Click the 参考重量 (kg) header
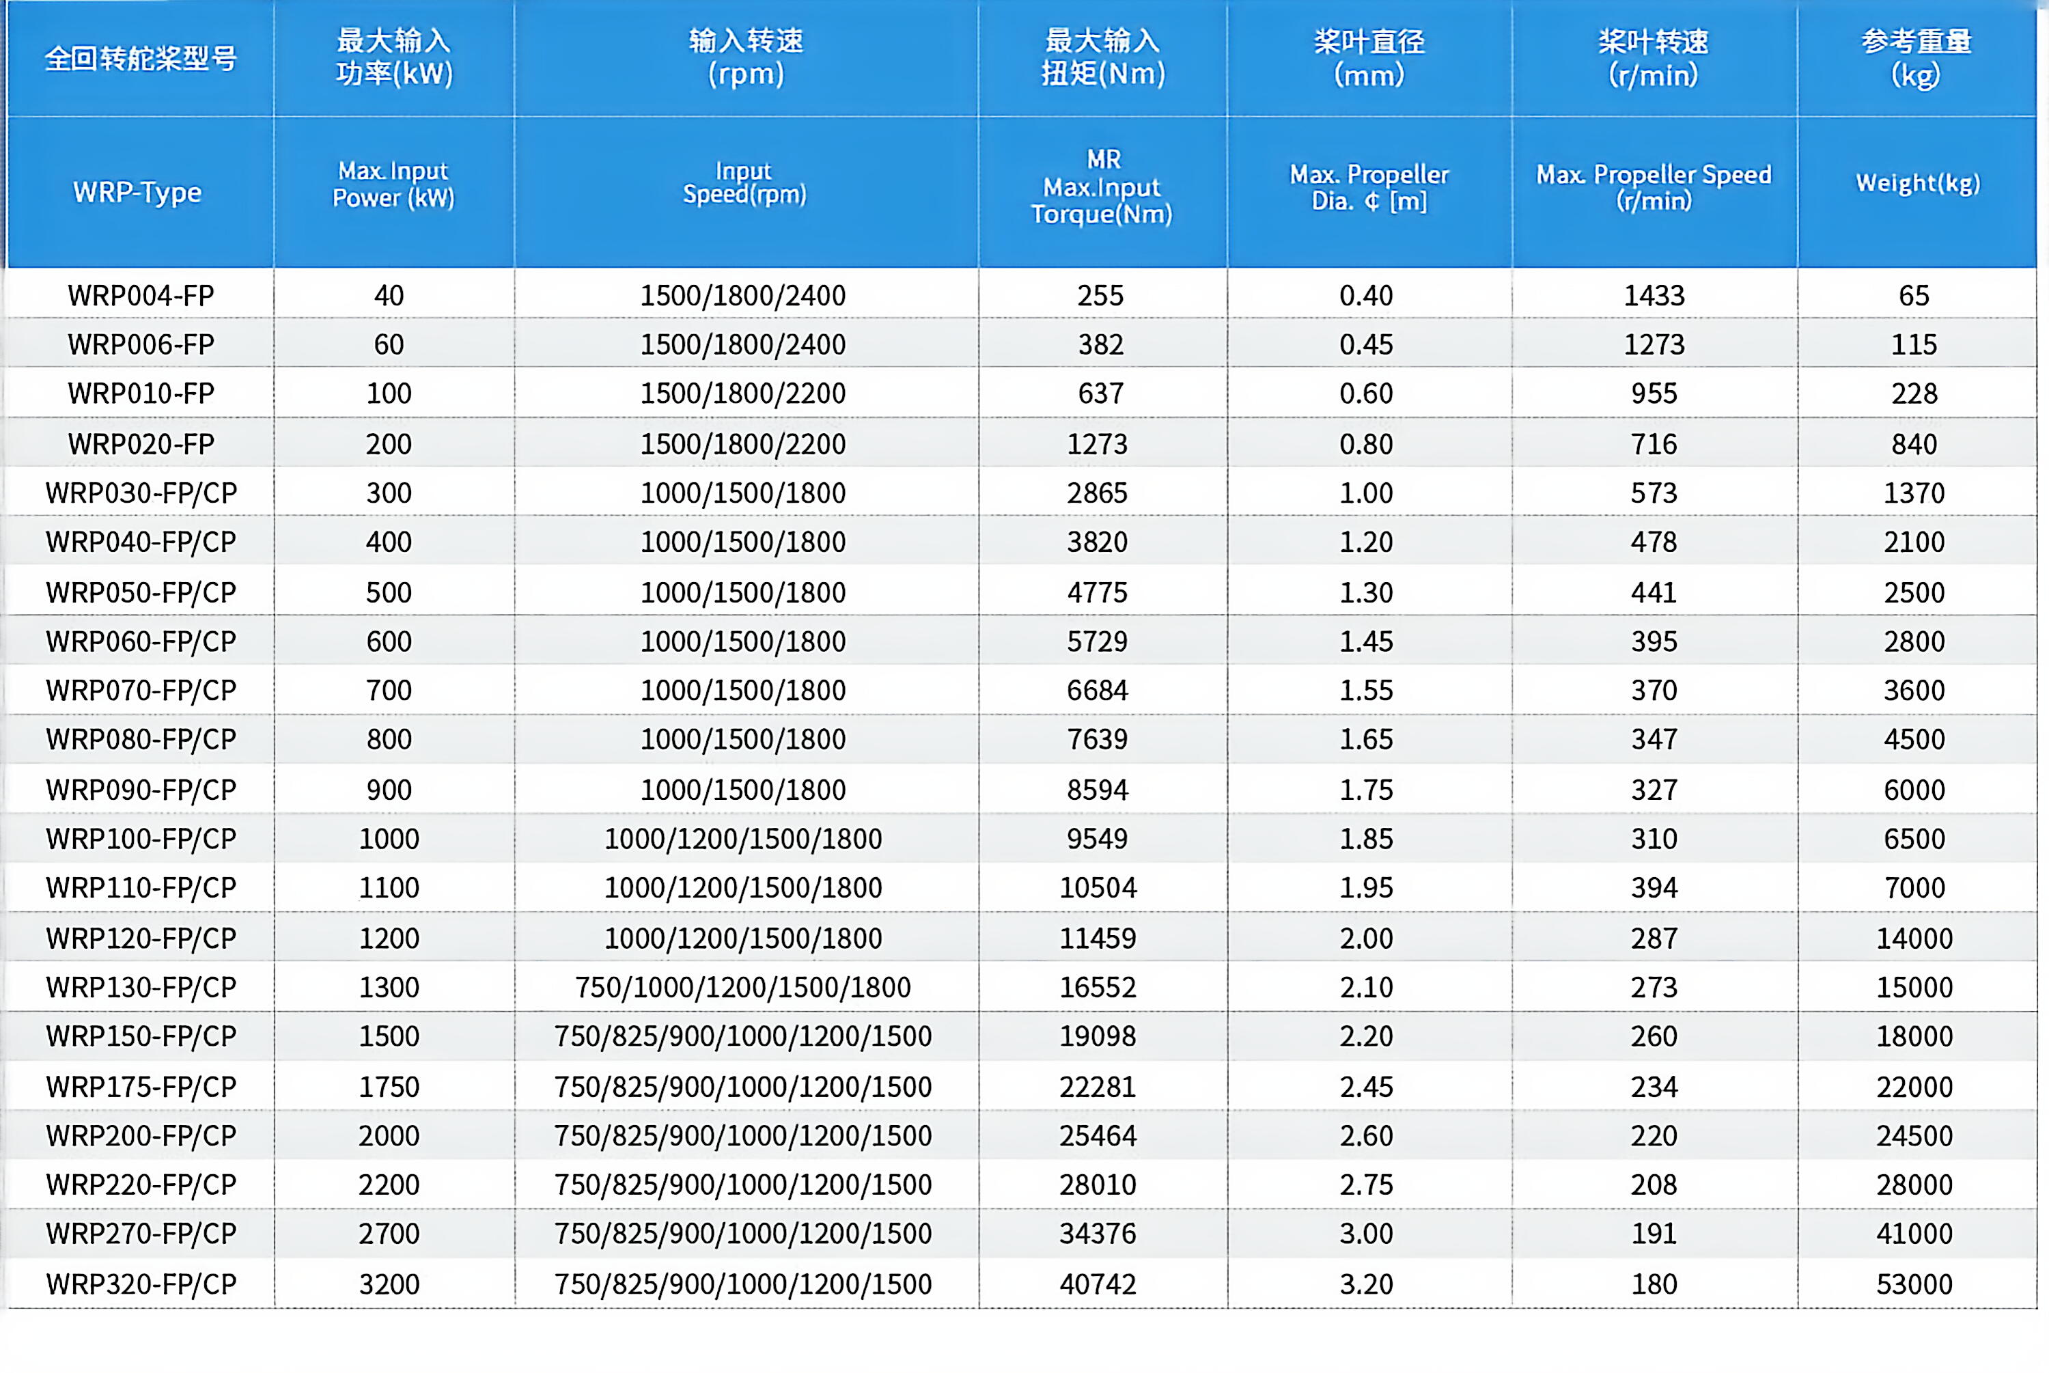 1915,58
